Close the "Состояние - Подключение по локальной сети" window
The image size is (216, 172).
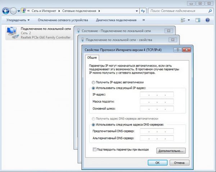click(169, 31)
